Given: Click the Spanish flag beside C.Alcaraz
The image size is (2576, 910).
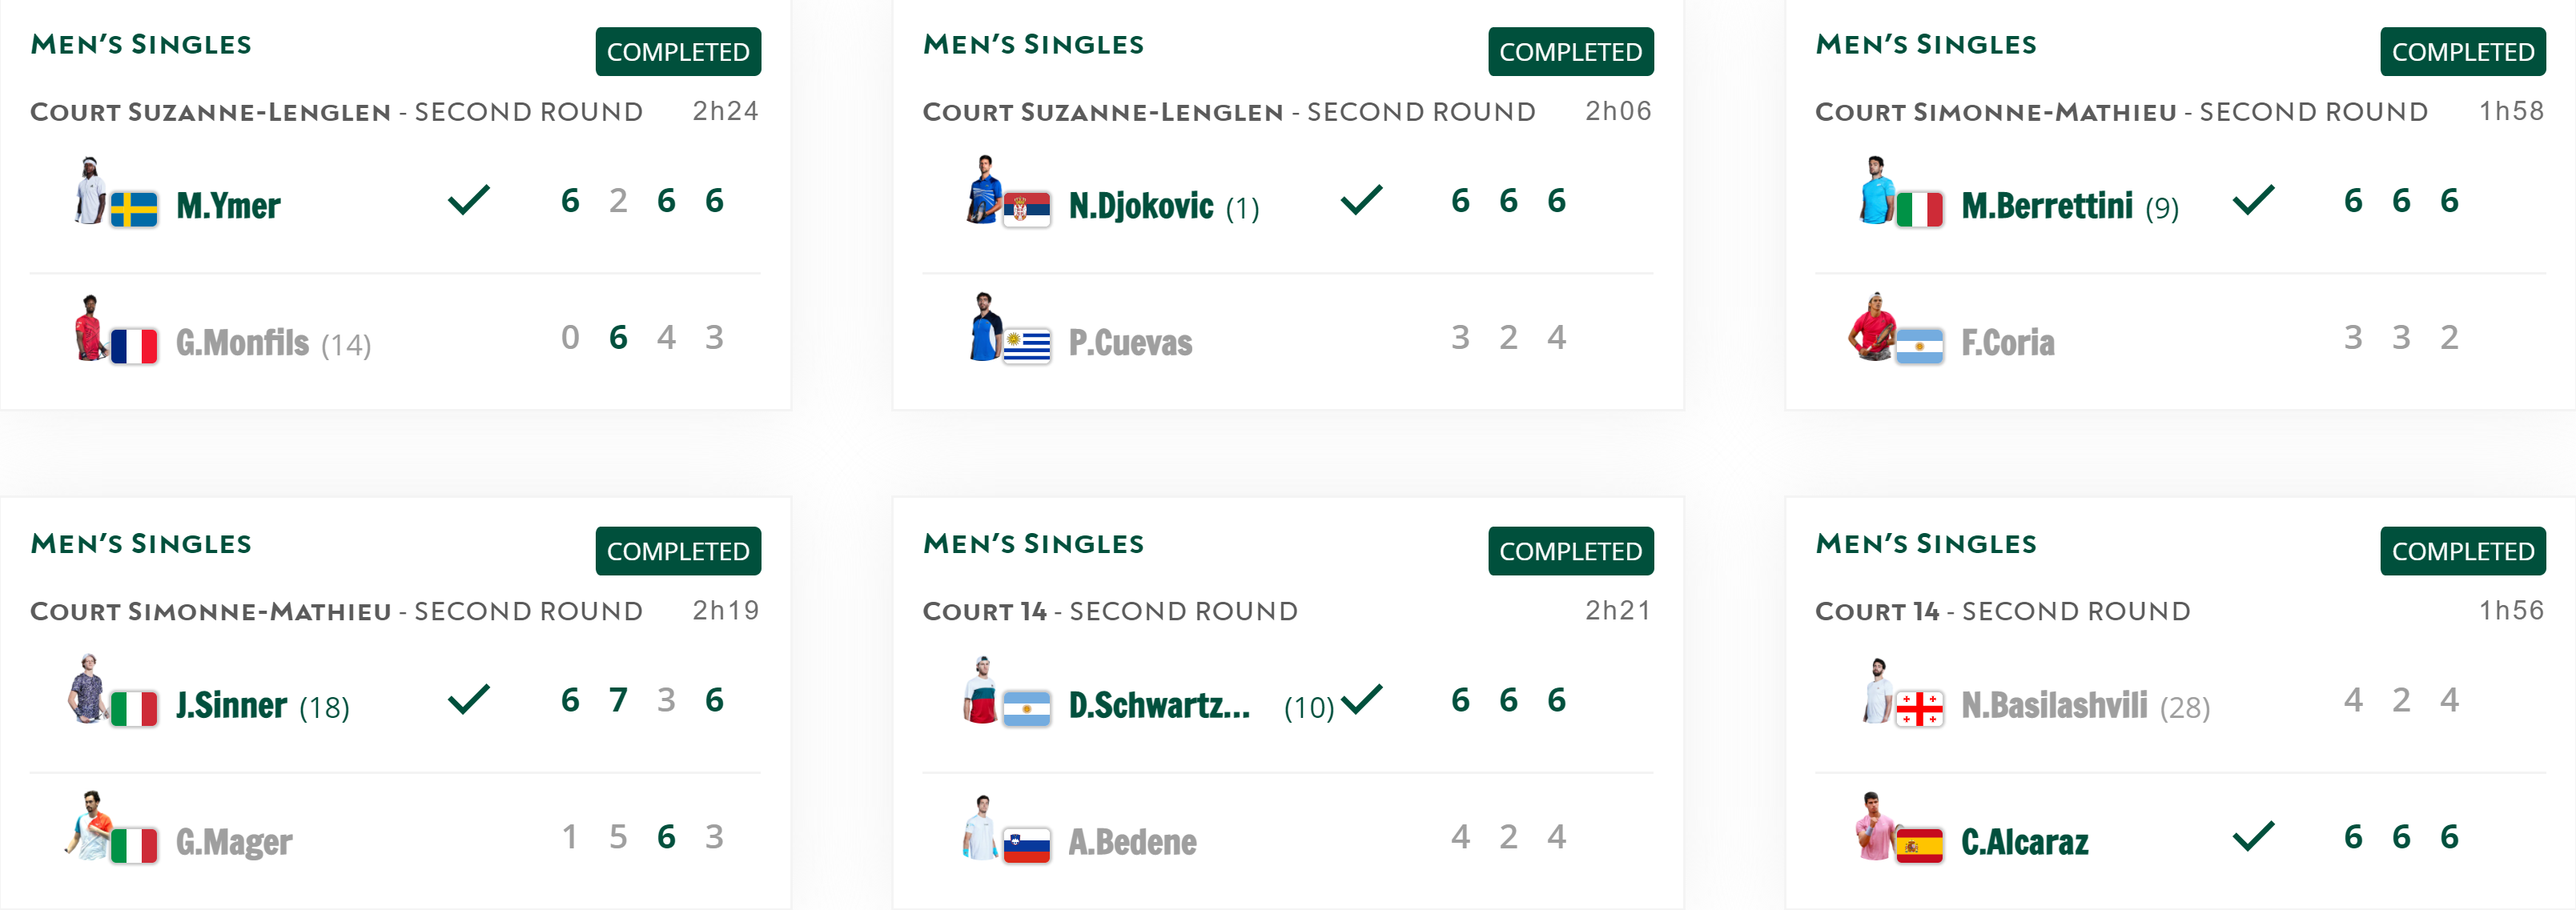Looking at the screenshot, I should pyautogui.click(x=1919, y=846).
